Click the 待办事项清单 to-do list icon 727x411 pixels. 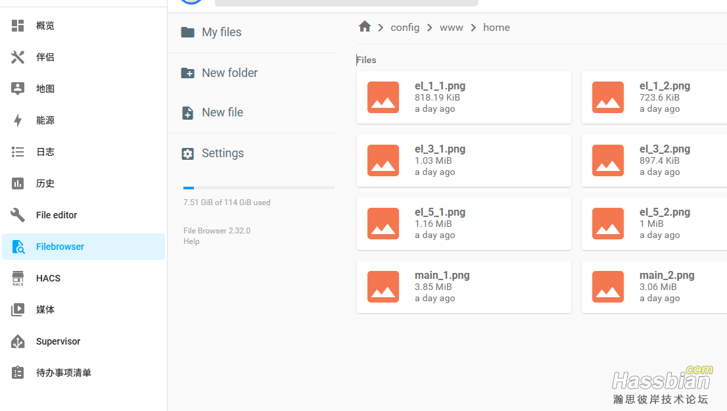tap(18, 372)
